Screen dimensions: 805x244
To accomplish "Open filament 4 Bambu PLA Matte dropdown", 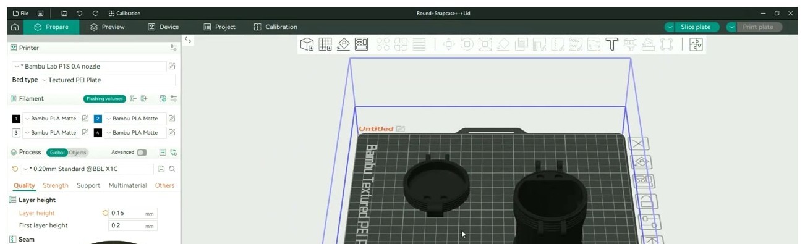I will [135, 132].
